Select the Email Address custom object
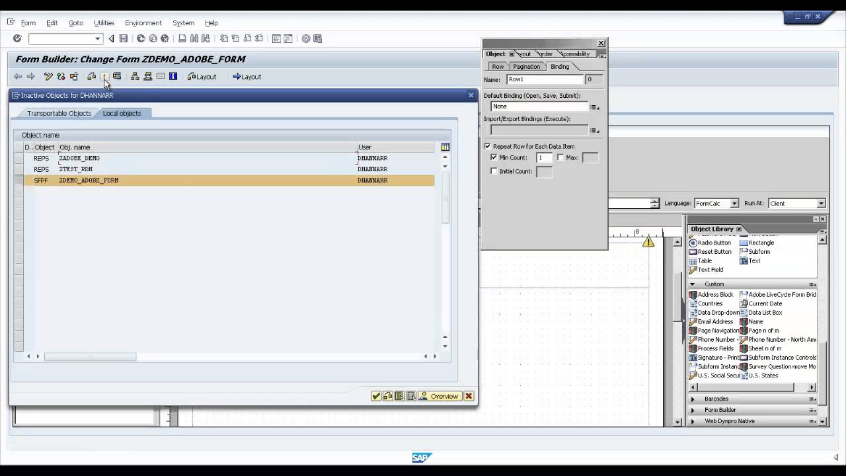 711,321
